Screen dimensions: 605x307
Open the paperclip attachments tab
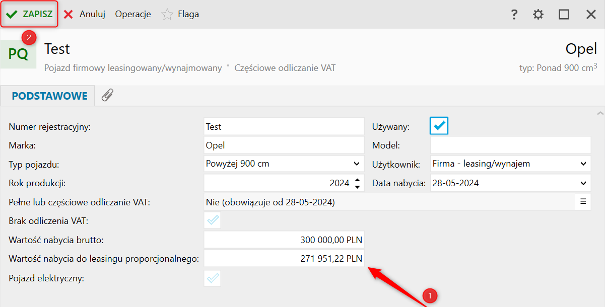[107, 95]
